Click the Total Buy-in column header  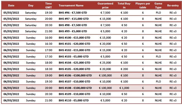point(124,6)
